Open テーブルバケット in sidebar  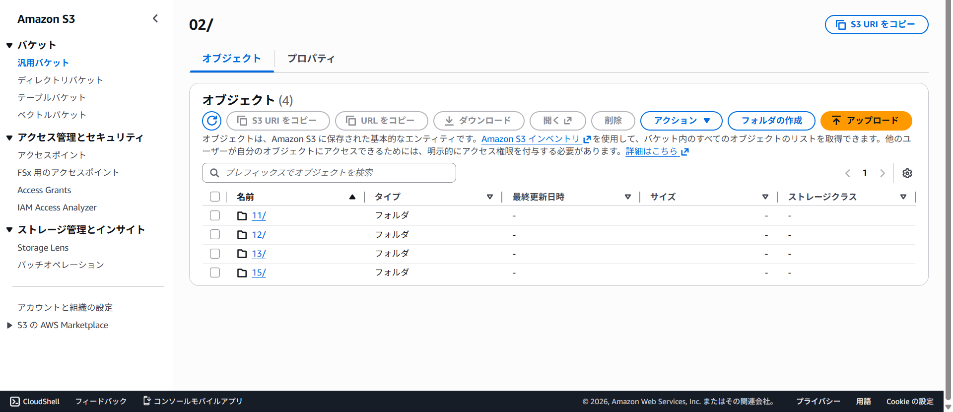click(x=52, y=98)
